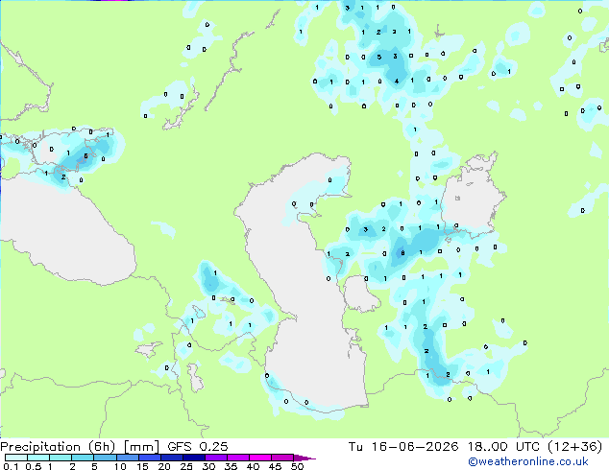
Task: Choose the 20–25 mm legend swatch
Action: coord(172,458)
